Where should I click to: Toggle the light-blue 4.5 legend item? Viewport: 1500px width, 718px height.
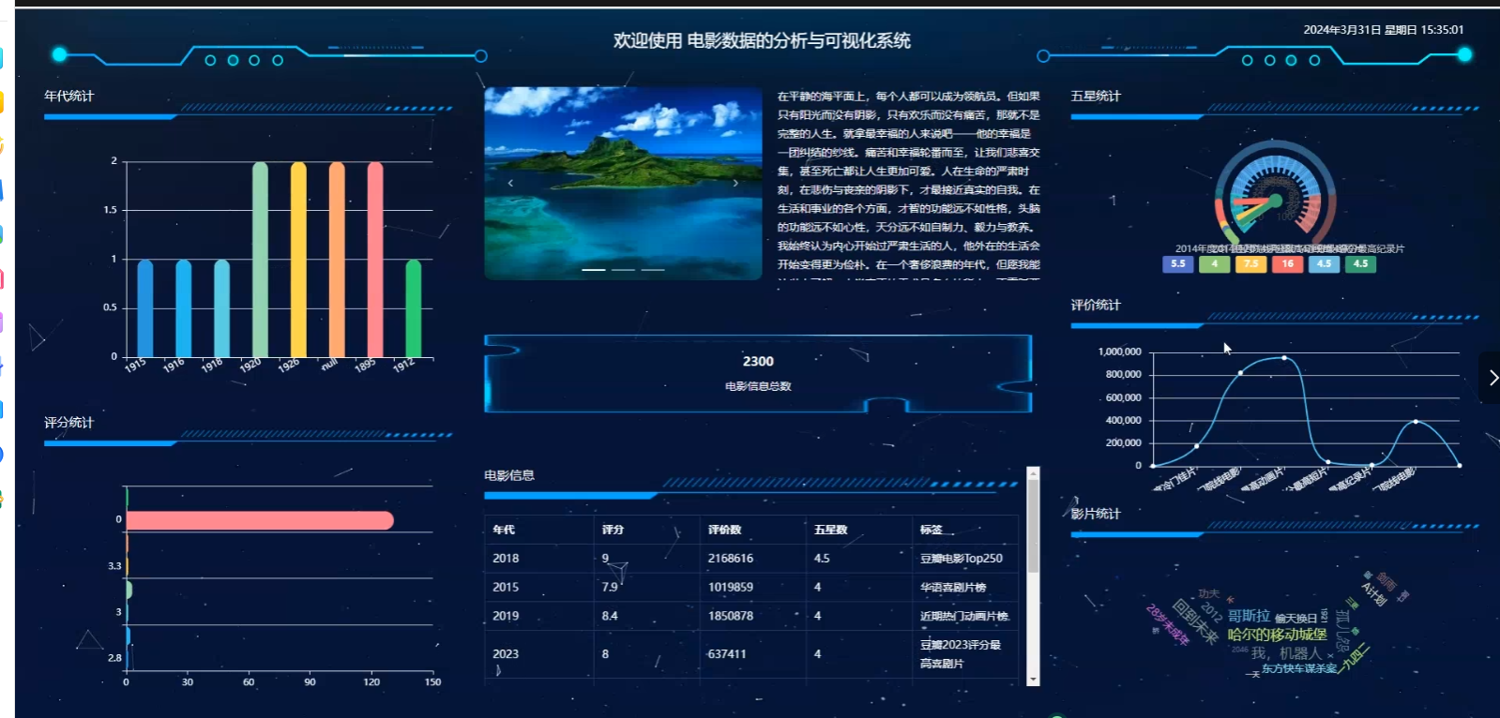(x=1324, y=264)
